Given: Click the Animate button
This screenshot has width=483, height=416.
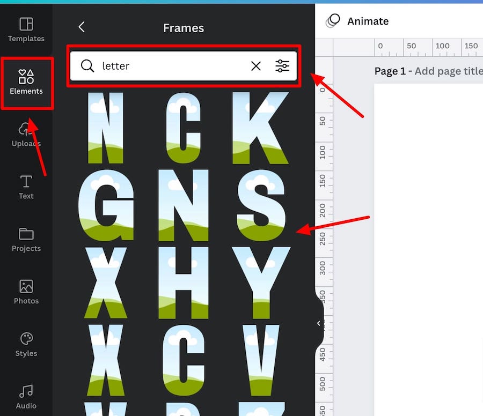Looking at the screenshot, I should [x=357, y=21].
